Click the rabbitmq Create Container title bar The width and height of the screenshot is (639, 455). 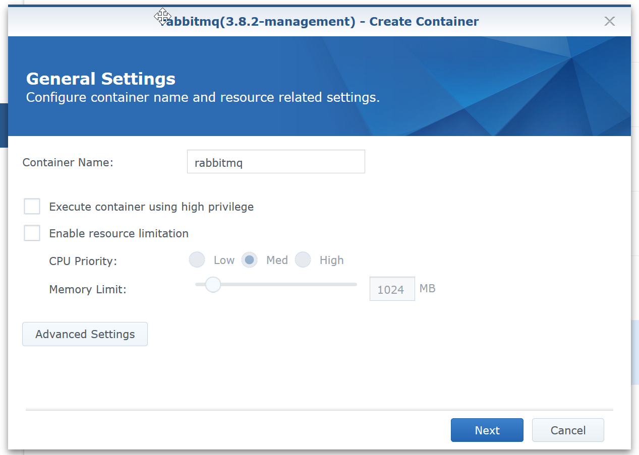[323, 22]
